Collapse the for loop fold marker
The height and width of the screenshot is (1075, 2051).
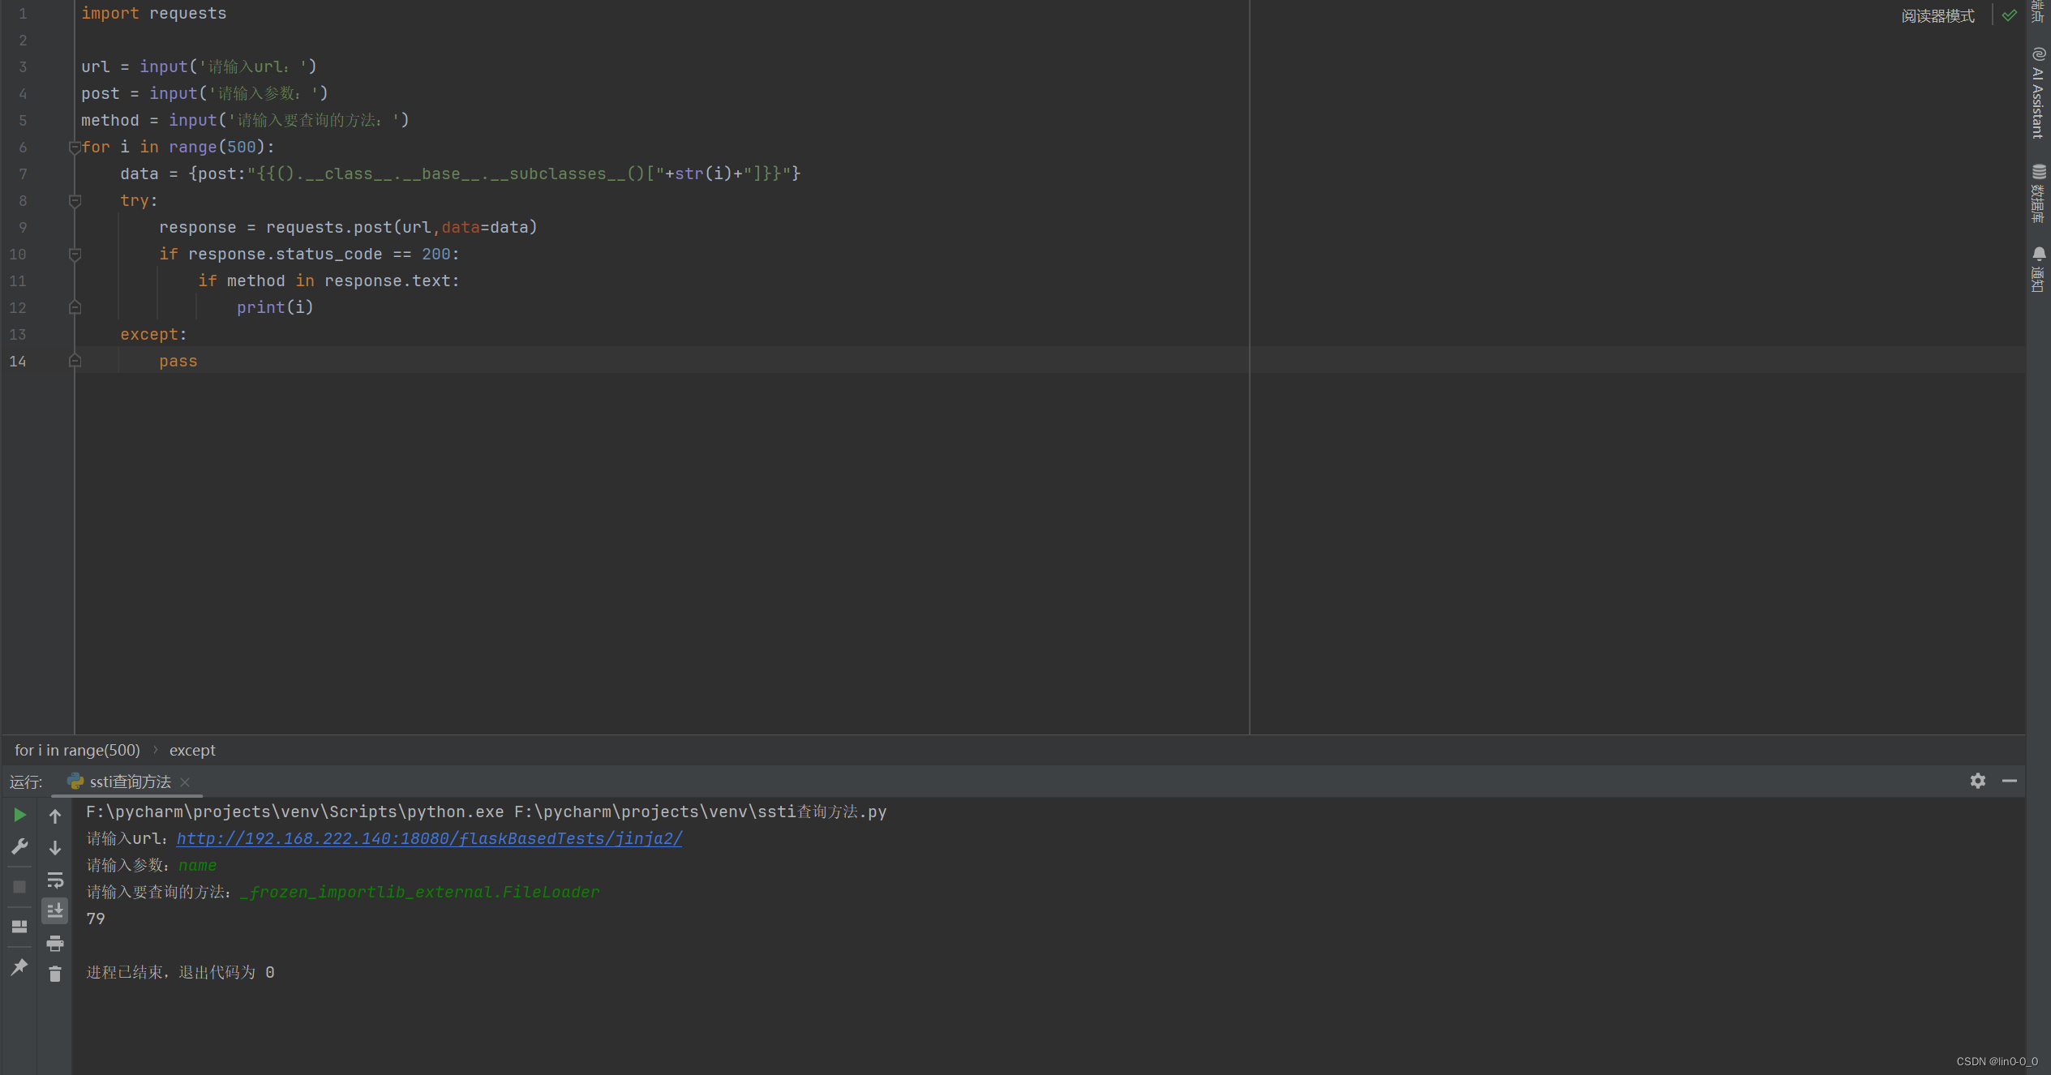pyautogui.click(x=75, y=148)
